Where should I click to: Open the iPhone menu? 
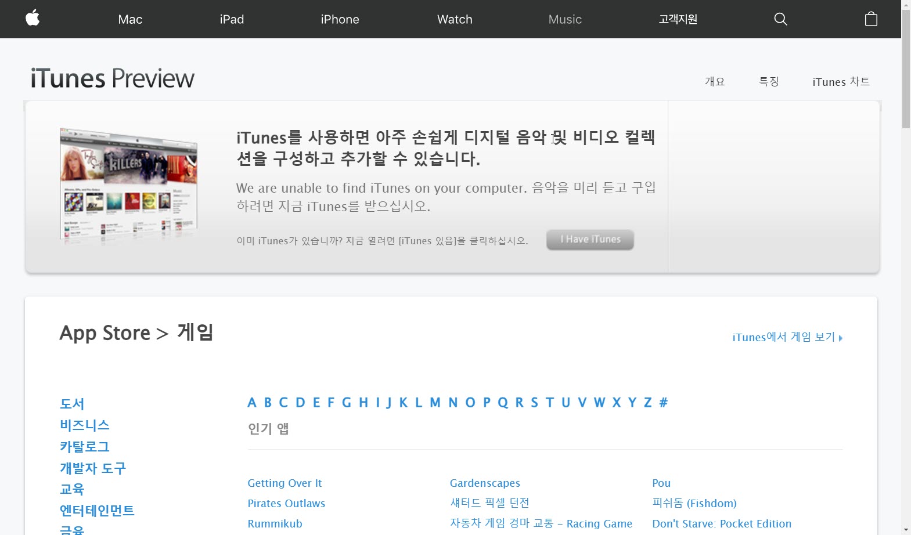click(340, 19)
